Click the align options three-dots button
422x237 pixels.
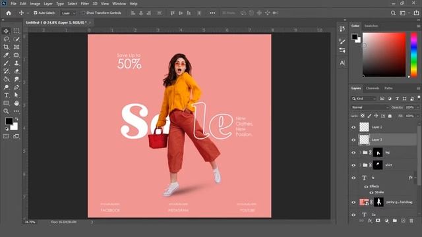[x=212, y=13]
